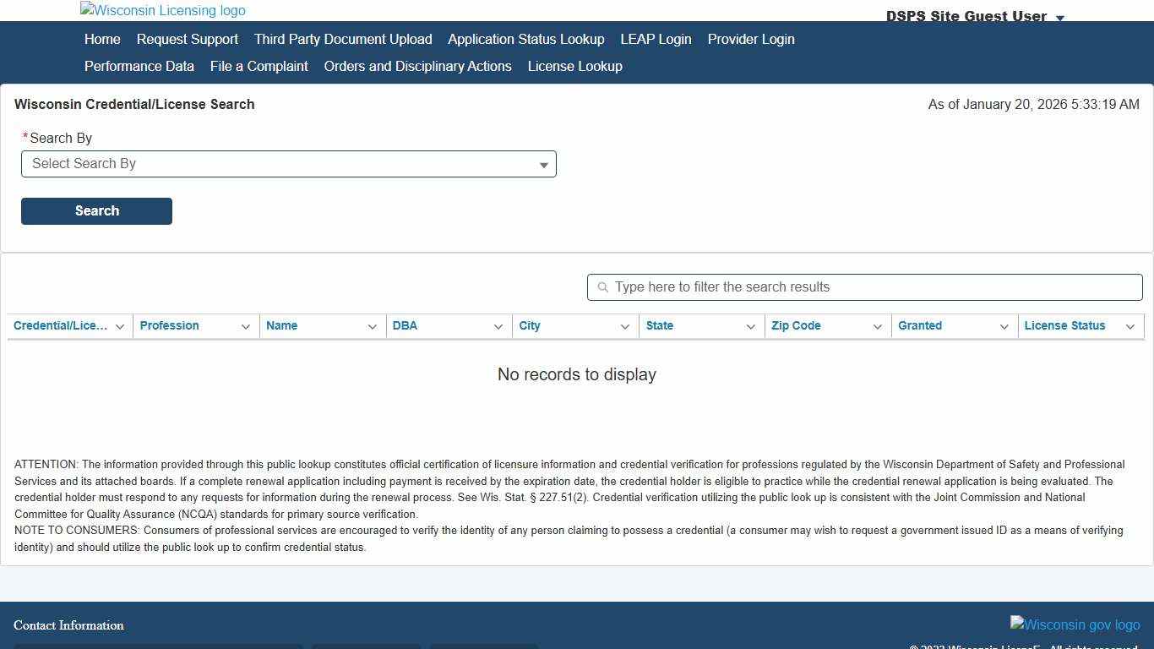Open the Name column dropdown

pos(372,326)
